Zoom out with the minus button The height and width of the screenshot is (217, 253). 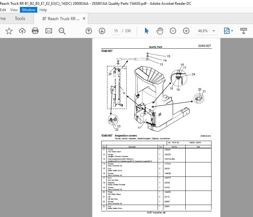point(173,31)
